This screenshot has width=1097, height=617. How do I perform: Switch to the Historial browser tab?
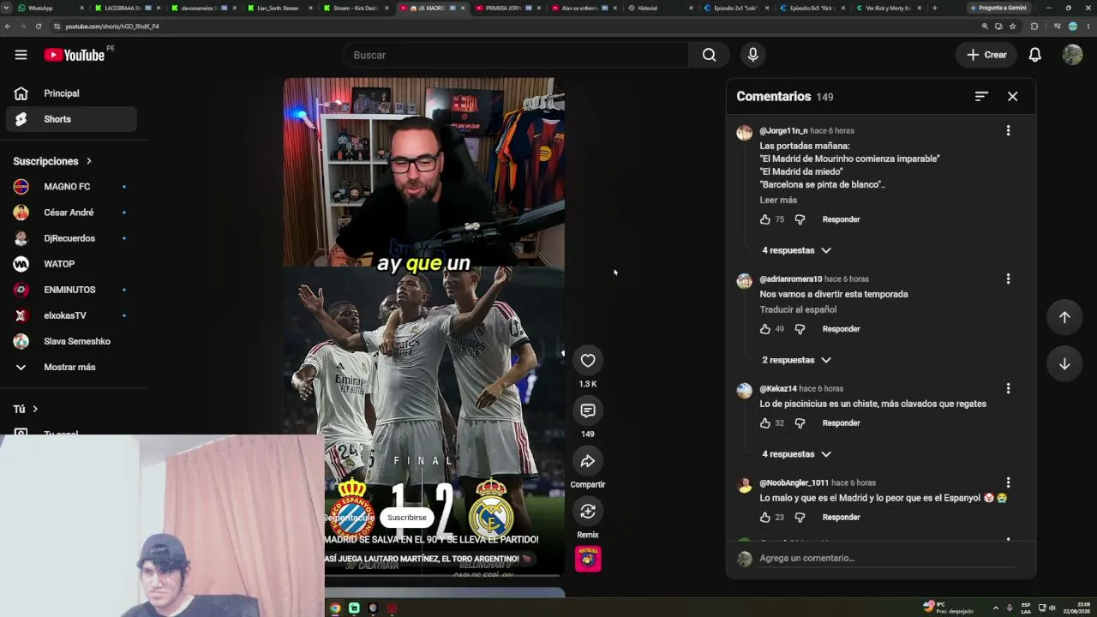658,8
